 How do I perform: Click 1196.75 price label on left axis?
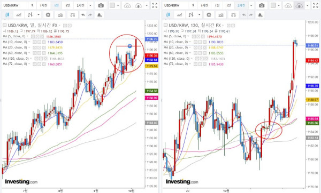coord(151,39)
